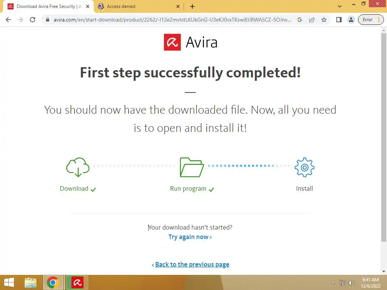
Task: Click the Avira logo at page top
Action: coord(190,42)
